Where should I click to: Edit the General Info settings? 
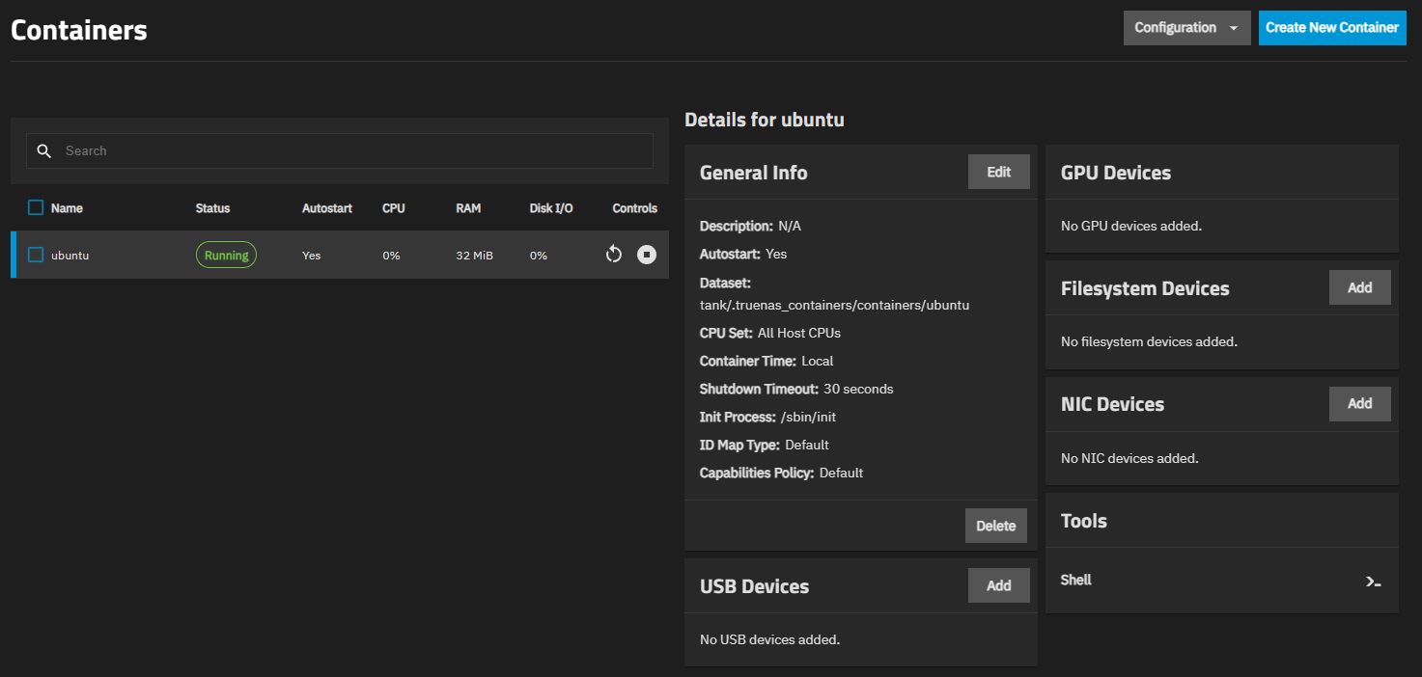pos(998,172)
